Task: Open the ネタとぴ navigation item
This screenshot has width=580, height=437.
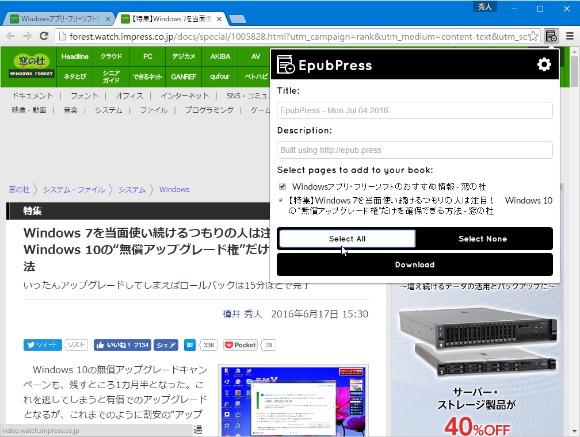Action: (x=75, y=77)
